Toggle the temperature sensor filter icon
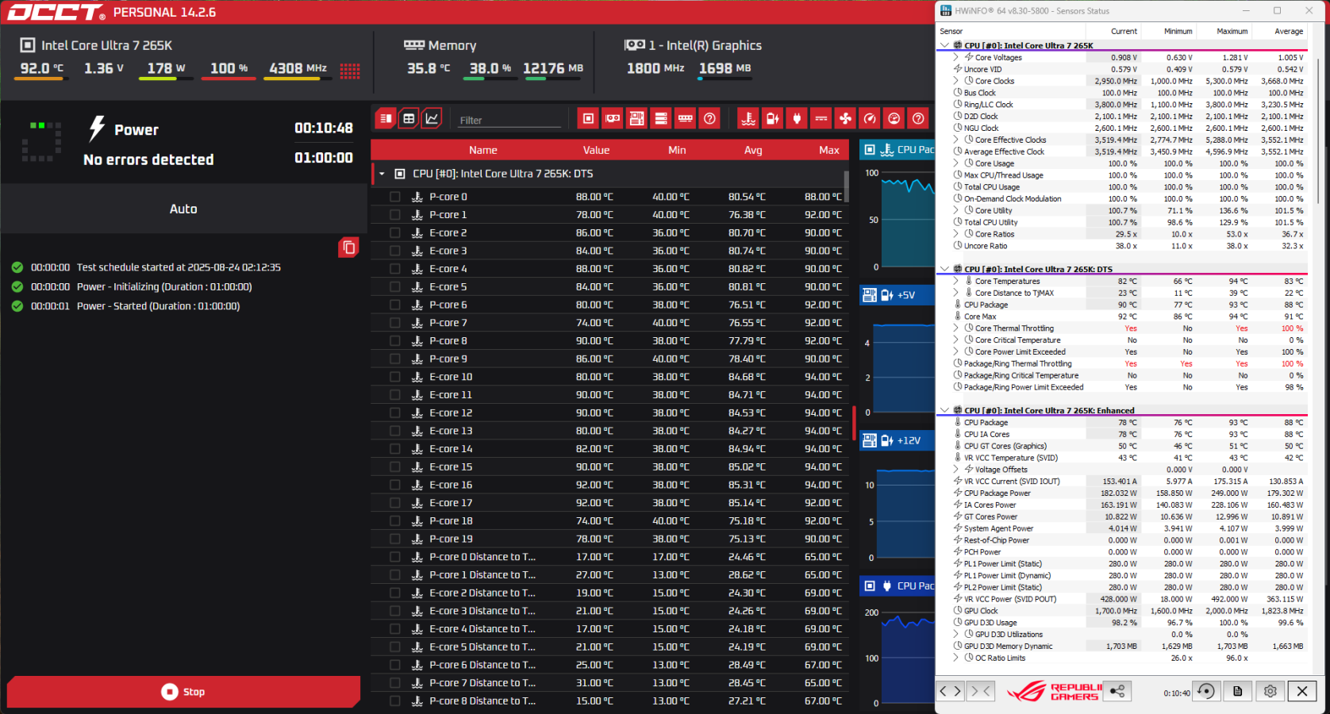This screenshot has height=714, width=1330. pos(748,119)
